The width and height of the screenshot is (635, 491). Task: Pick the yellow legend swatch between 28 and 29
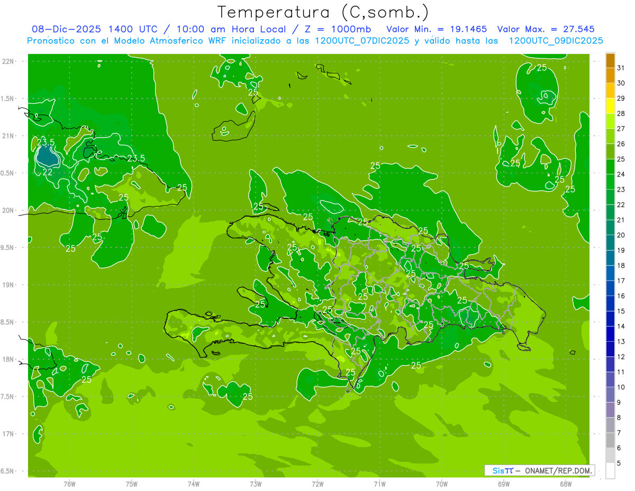610,106
